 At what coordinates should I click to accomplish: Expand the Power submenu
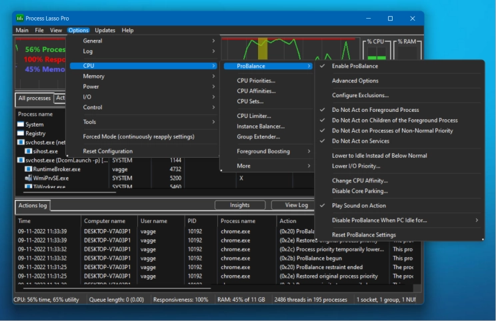click(143, 87)
